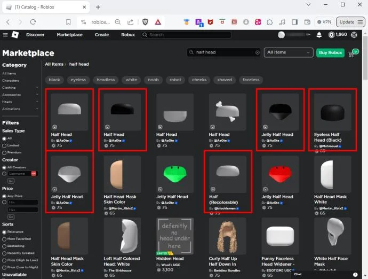Click the music note toolbar icon
This screenshot has height=279, width=368.
point(282,22)
